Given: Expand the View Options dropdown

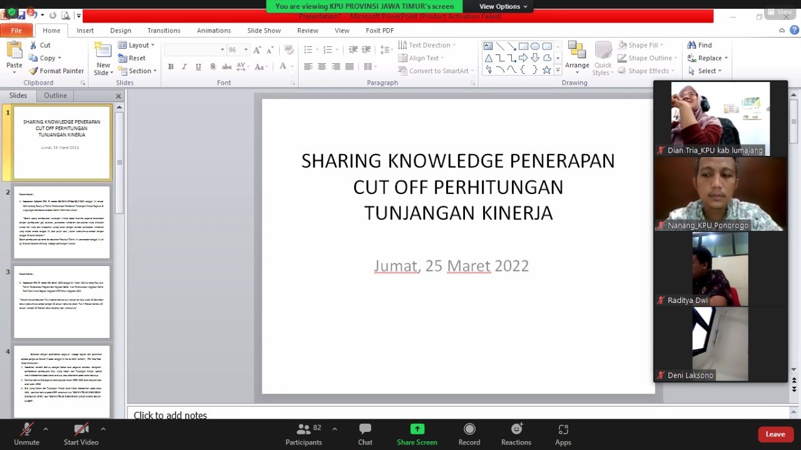Looking at the screenshot, I should click(503, 6).
